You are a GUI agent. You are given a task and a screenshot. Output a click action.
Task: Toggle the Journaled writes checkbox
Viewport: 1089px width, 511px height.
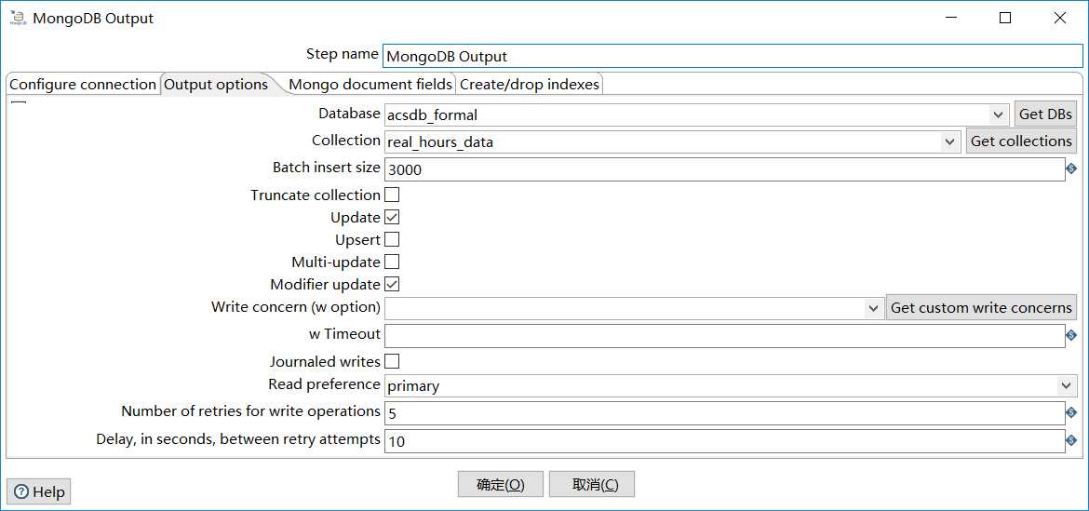tap(392, 361)
